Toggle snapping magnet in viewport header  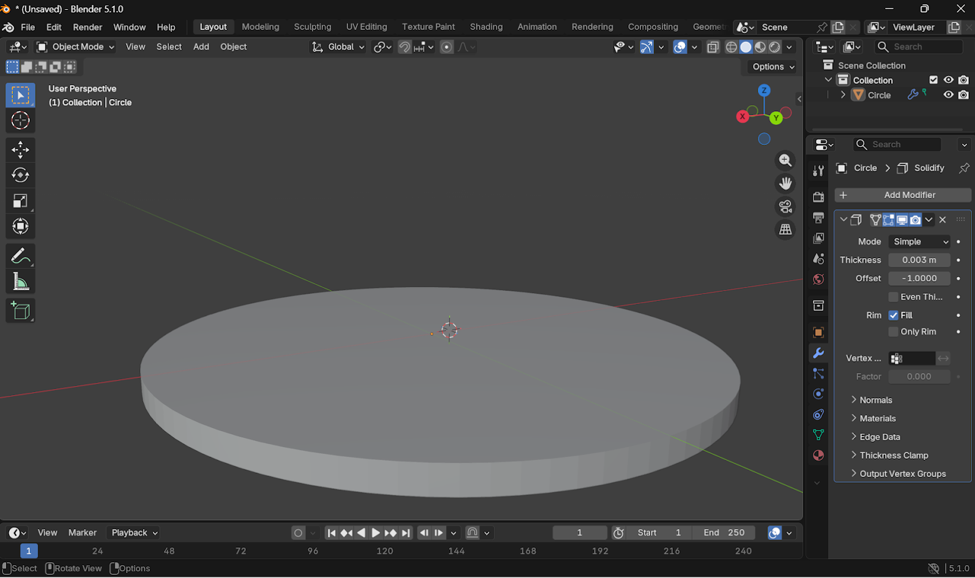tap(404, 47)
